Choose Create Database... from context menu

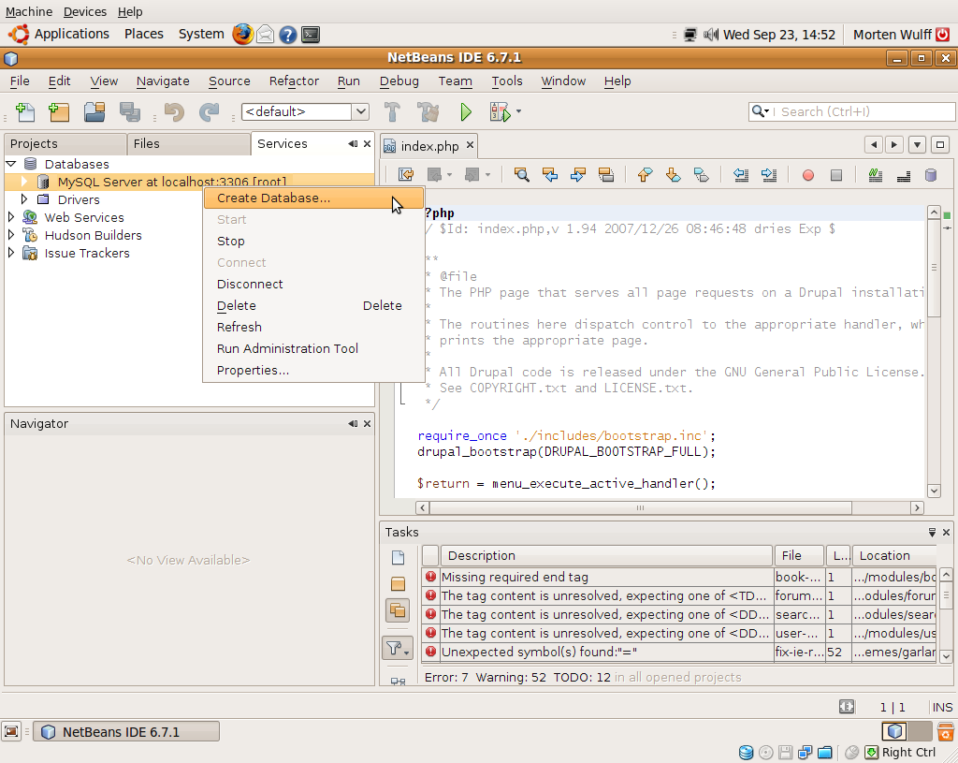pyautogui.click(x=313, y=198)
